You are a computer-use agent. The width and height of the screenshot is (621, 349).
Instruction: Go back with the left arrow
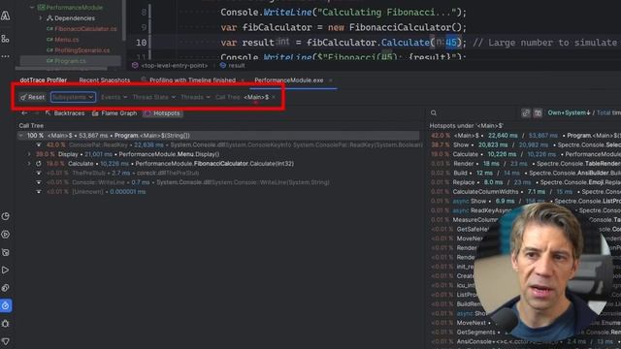[24, 113]
